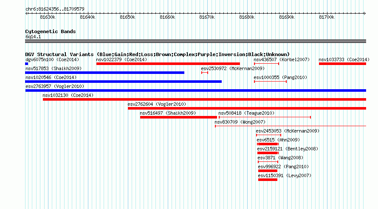
Task: Click the red esv2762604 loss bar
Action: [x=247, y=108]
